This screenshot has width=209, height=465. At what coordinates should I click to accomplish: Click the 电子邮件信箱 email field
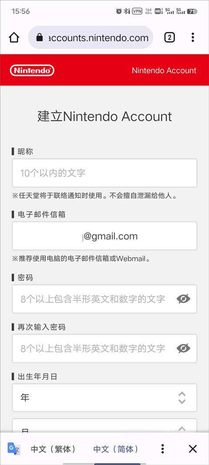tap(104, 236)
